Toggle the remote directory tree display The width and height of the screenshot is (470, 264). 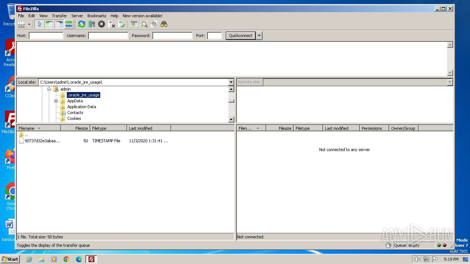click(59, 24)
